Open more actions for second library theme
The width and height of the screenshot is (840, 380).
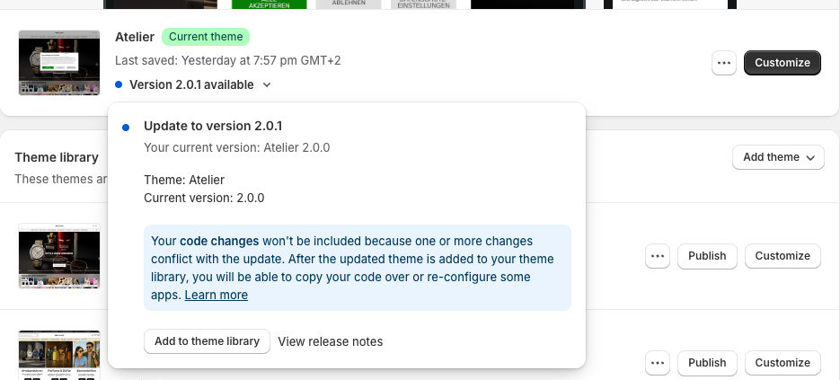point(658,363)
